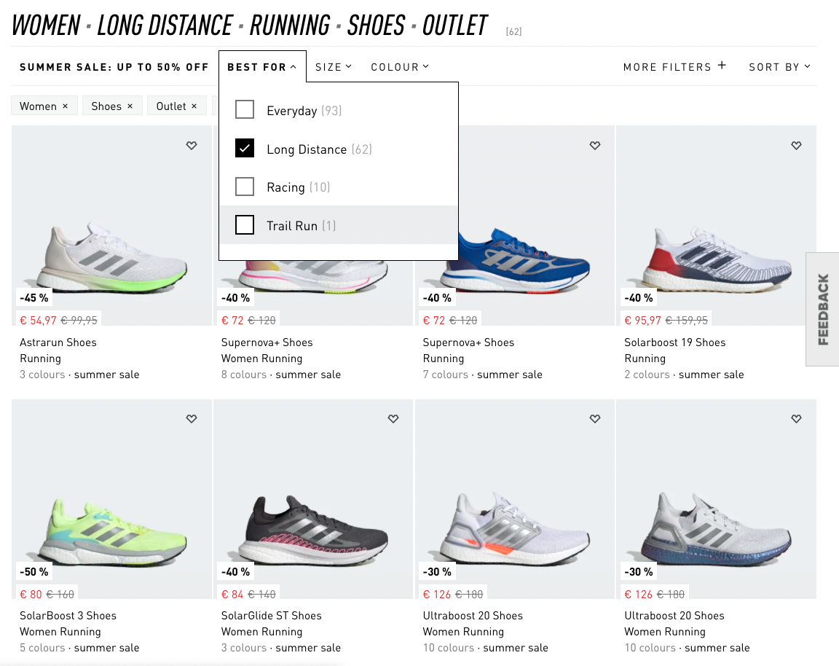The image size is (839, 666).
Task: Open the FEEDBACK tab
Action: coord(822,309)
